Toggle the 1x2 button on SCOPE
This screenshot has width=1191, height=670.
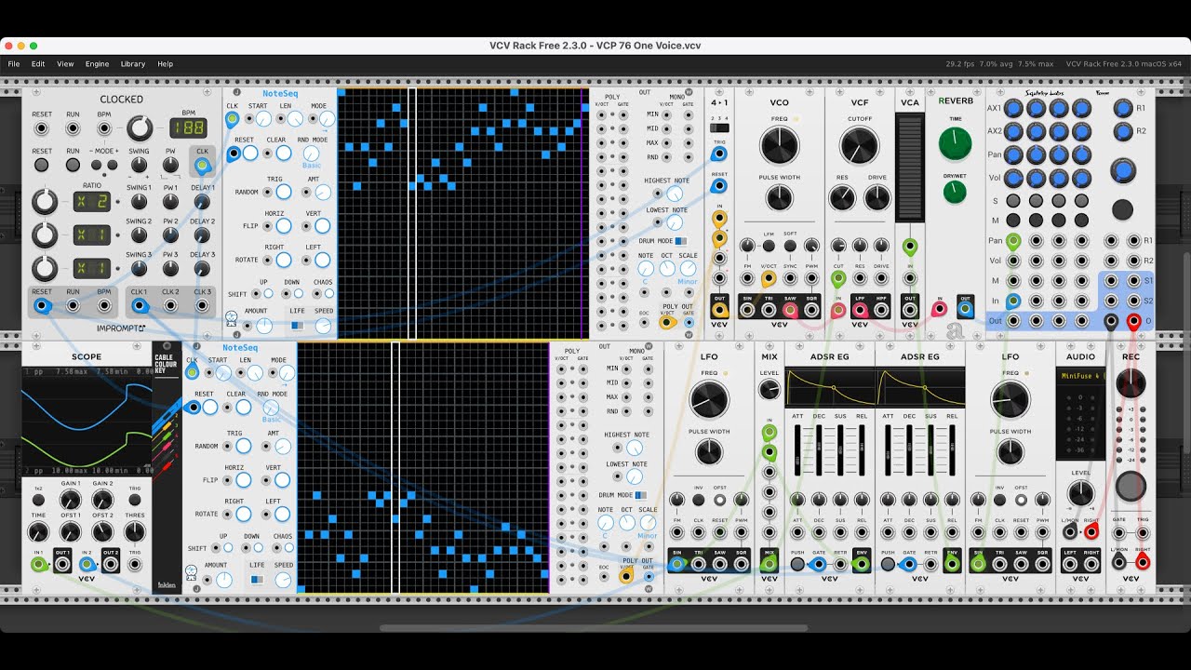38,500
